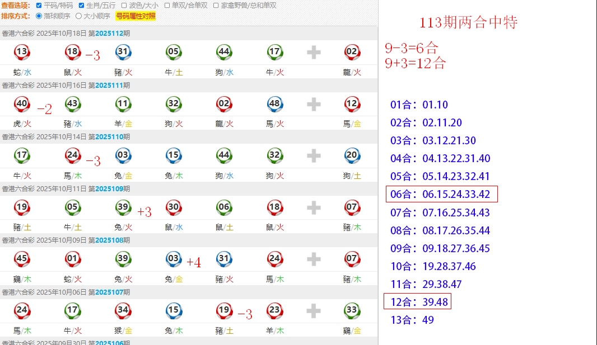
Task: Open draw period 2025112 link
Action: [x=109, y=34]
